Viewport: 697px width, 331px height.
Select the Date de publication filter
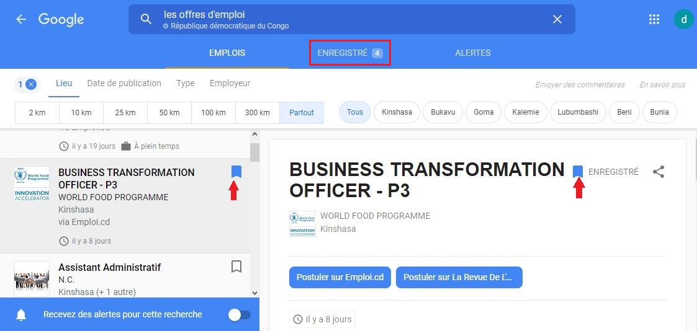(124, 84)
